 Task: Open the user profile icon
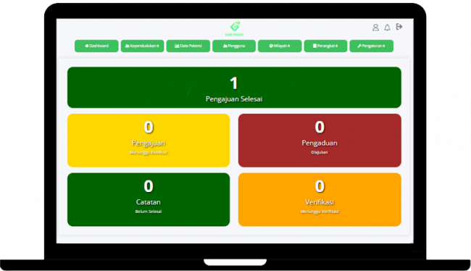pos(375,28)
